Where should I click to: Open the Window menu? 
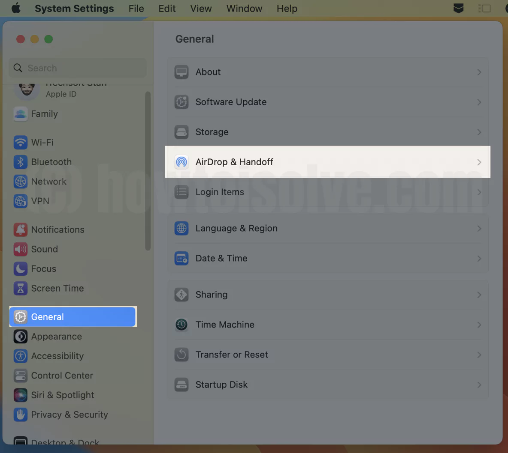pos(244,9)
